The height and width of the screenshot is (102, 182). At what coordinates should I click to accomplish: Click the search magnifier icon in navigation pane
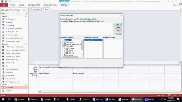(26, 13)
